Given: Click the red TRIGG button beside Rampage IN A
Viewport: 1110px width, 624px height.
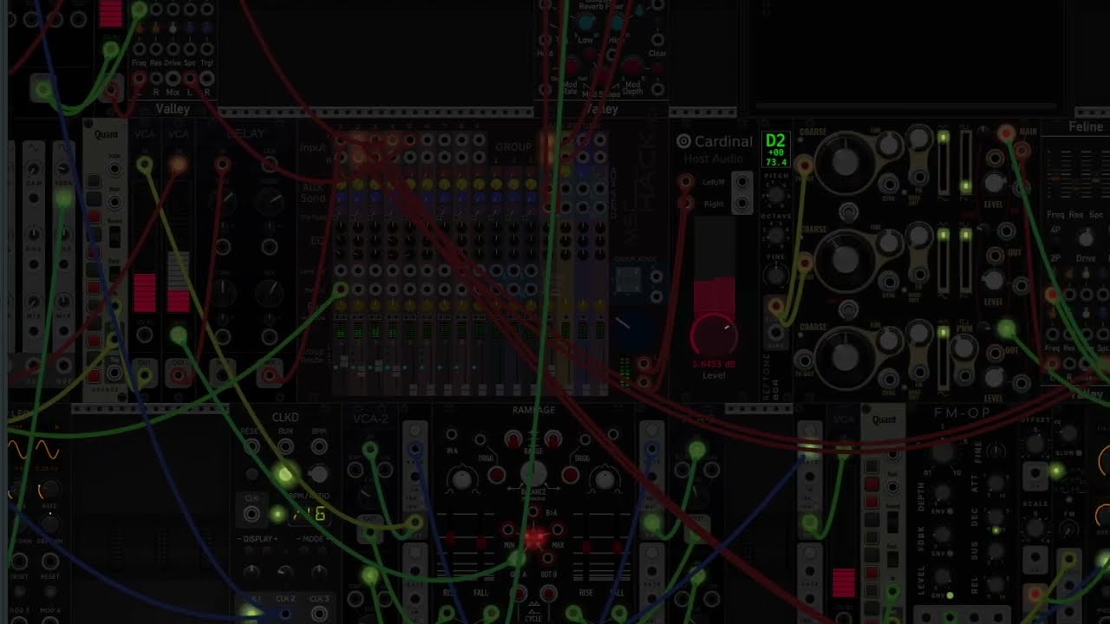Looking at the screenshot, I should 496,475.
